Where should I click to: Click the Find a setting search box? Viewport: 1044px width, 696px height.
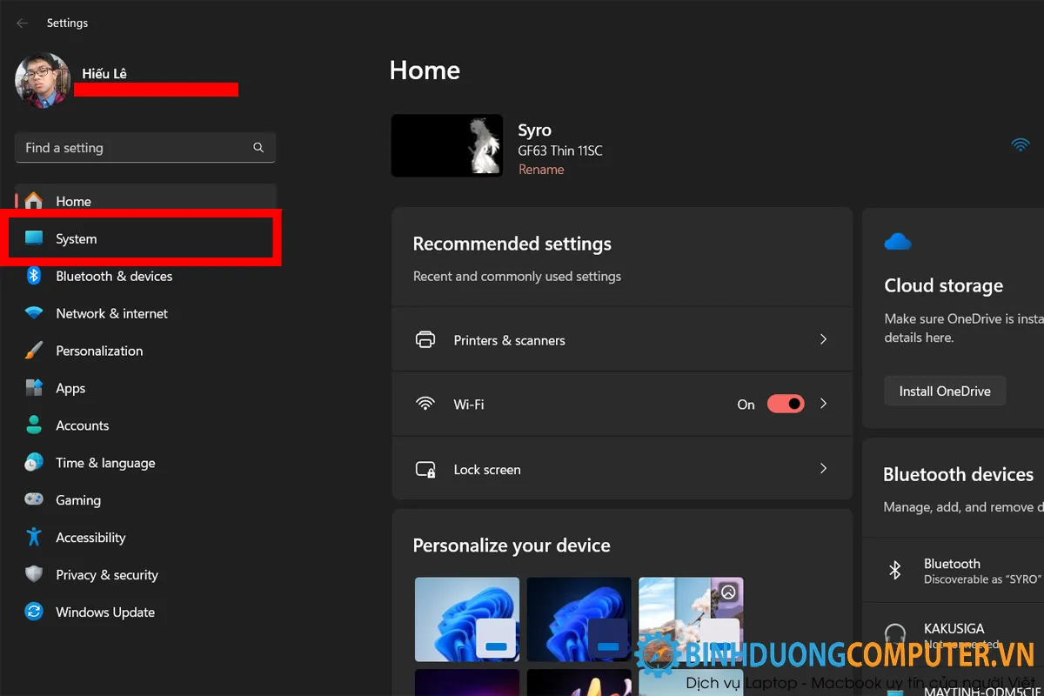point(135,148)
